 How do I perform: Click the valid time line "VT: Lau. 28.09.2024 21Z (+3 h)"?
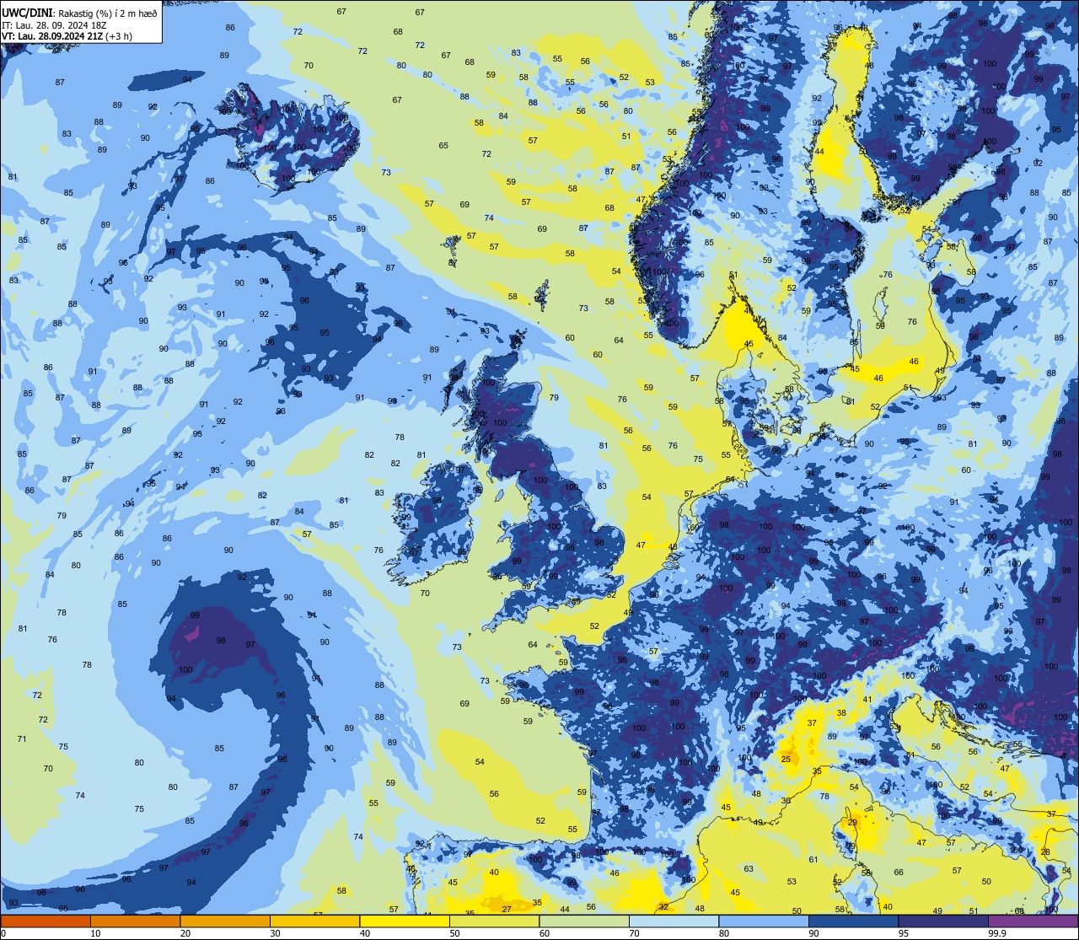point(69,36)
